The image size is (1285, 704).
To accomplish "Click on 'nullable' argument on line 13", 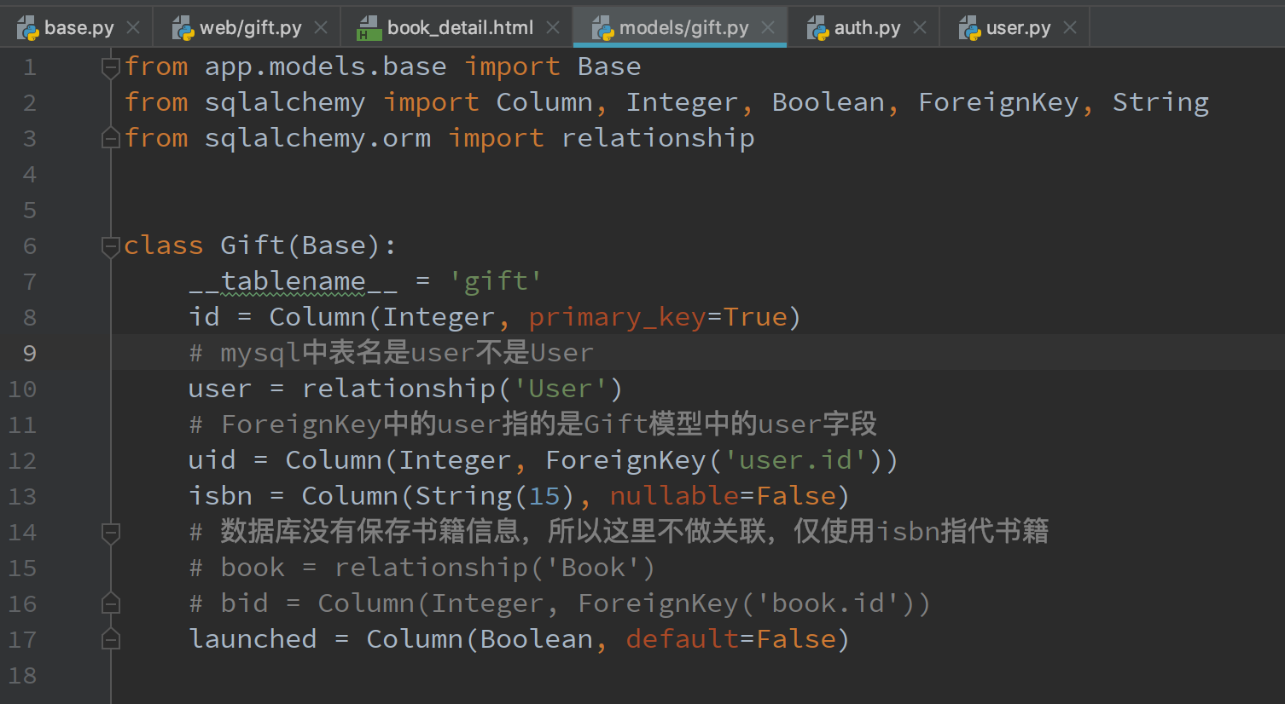I will [674, 496].
